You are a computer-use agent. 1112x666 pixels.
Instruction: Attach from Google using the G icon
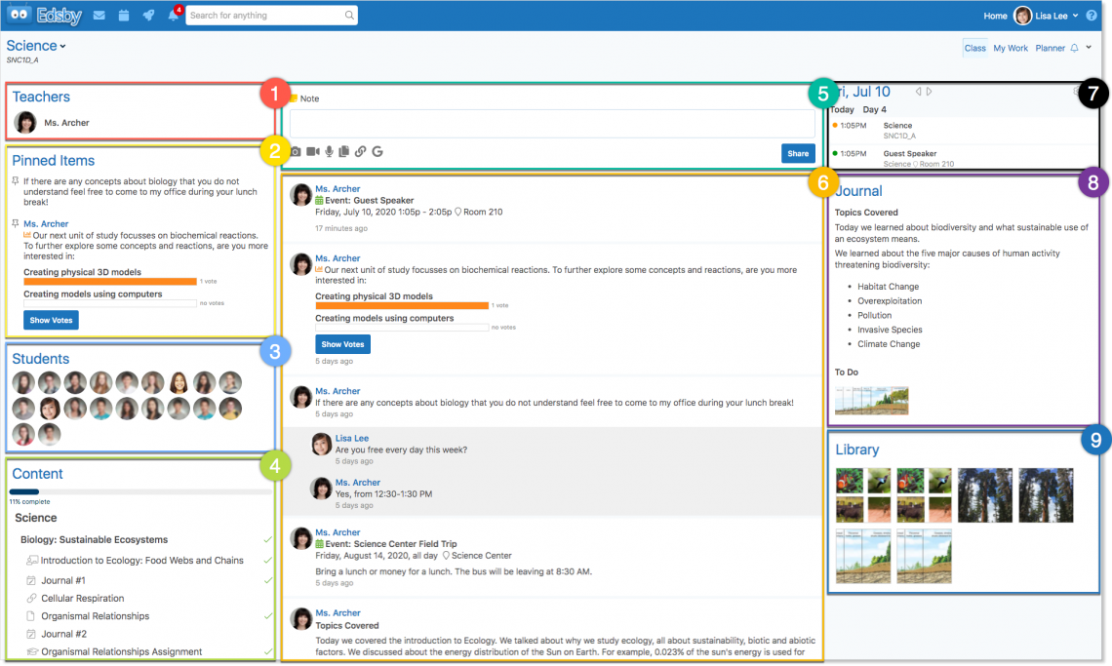click(x=377, y=151)
